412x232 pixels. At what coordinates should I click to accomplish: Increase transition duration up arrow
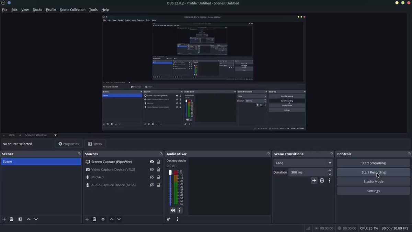[x=330, y=170]
